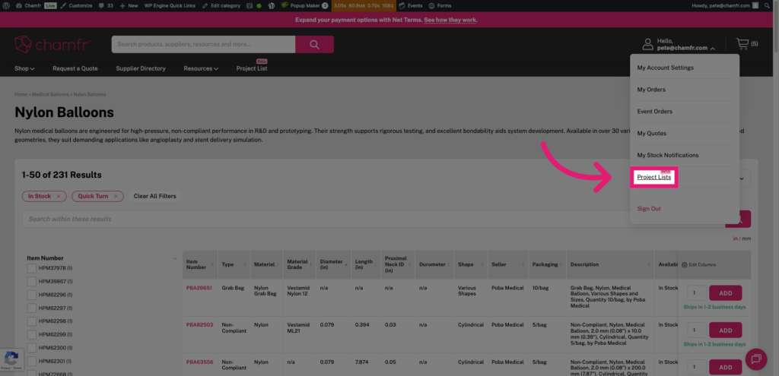
Task: Sort table by Packaging column
Action: coord(562,264)
